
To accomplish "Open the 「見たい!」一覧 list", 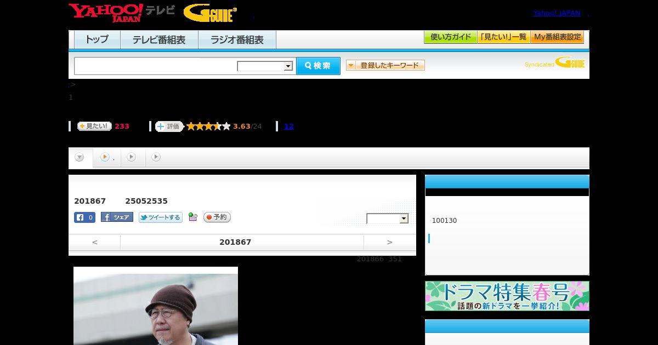I will click(503, 37).
